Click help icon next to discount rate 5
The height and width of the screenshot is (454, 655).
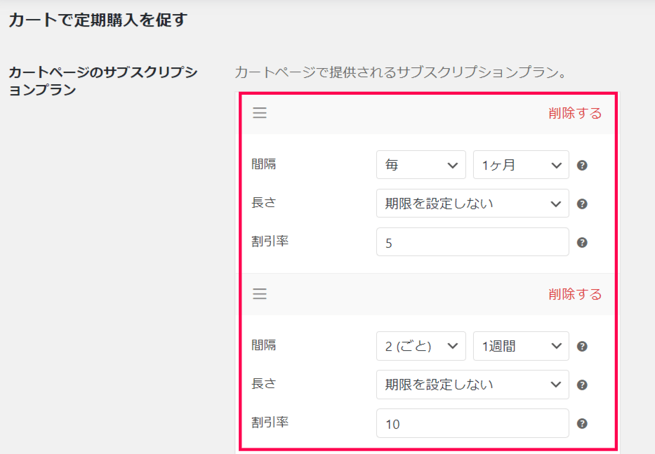[582, 243]
